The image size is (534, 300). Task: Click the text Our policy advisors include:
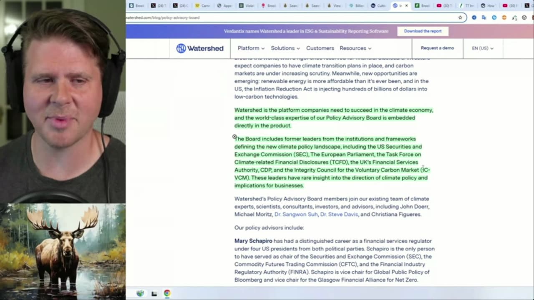269,227
